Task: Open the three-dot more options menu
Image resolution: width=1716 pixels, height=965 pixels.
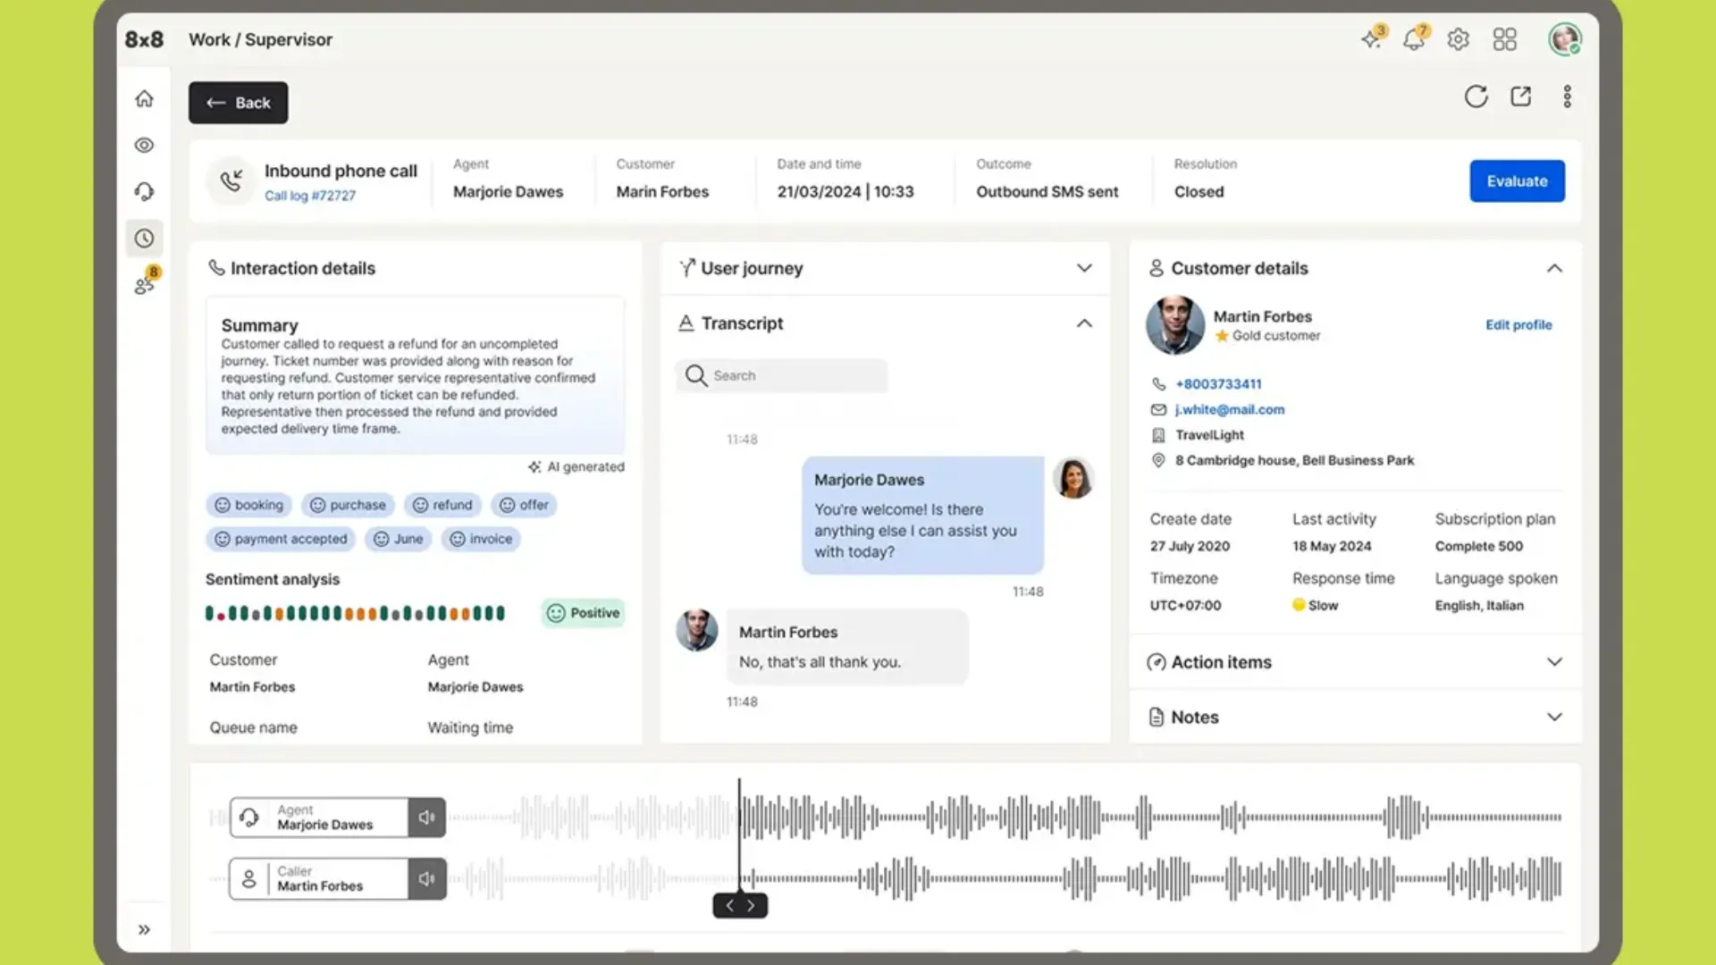Action: tap(1567, 96)
